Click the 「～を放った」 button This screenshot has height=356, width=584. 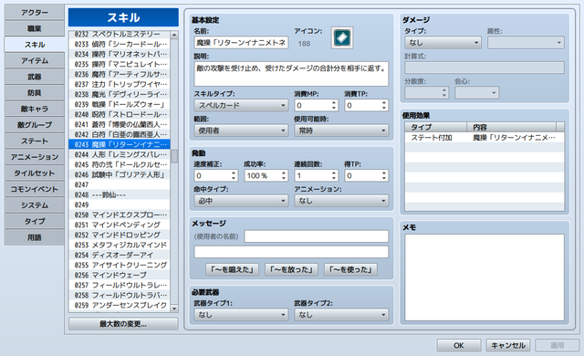(x=291, y=269)
